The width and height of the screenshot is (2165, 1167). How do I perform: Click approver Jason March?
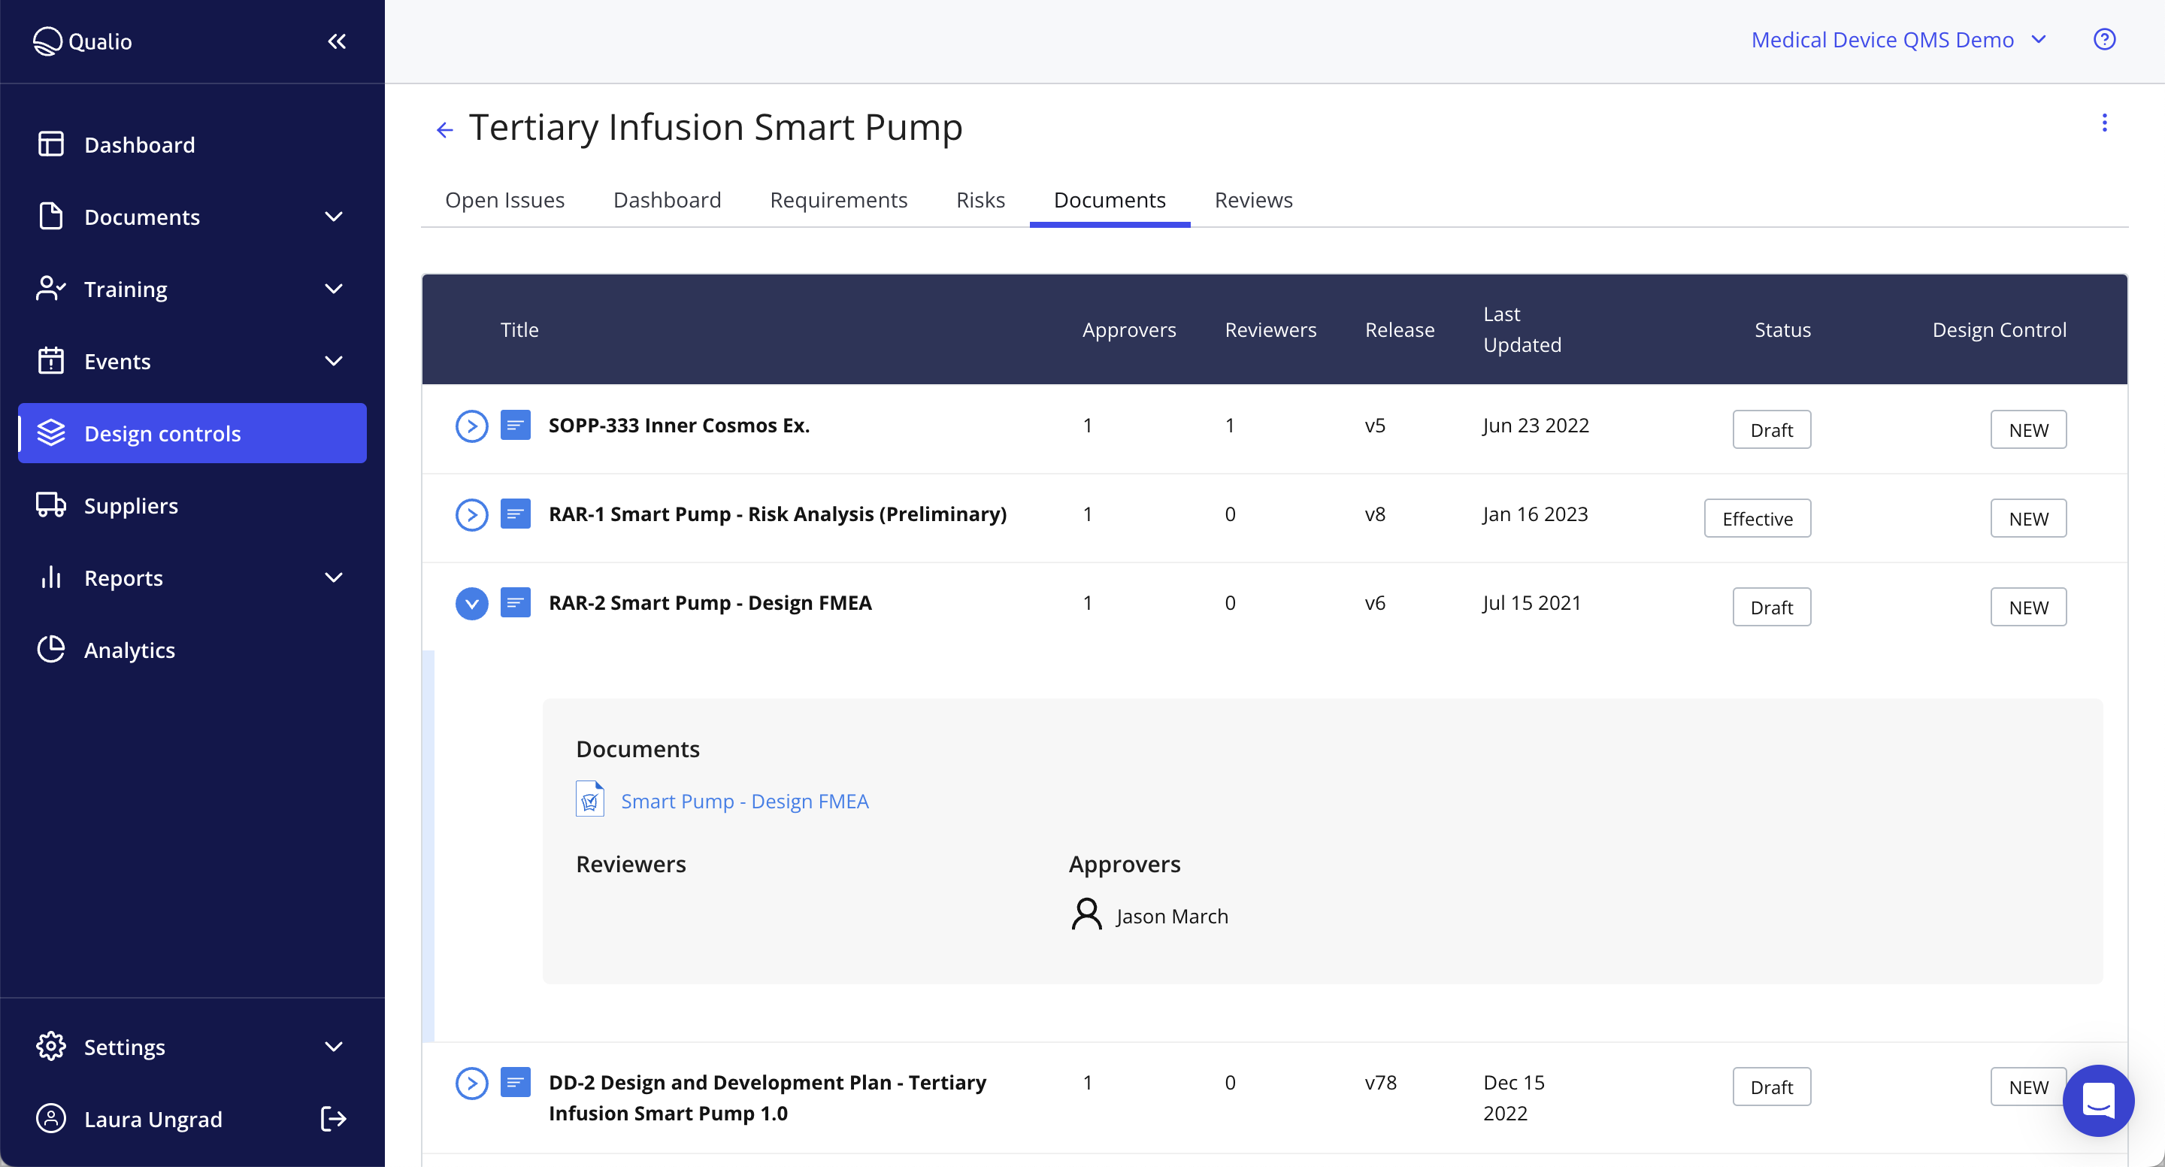pos(1172,916)
